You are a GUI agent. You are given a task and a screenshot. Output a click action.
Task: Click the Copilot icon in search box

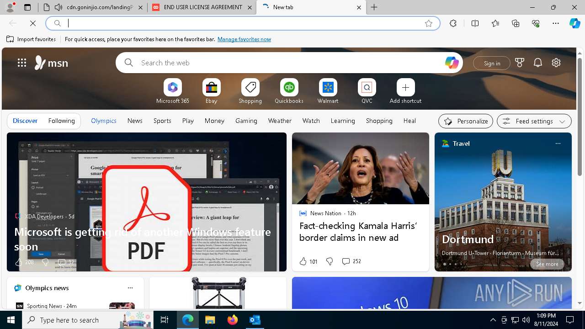[x=452, y=63]
